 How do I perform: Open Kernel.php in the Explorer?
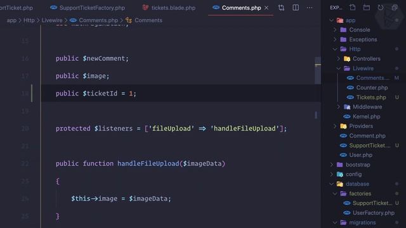coord(367,117)
